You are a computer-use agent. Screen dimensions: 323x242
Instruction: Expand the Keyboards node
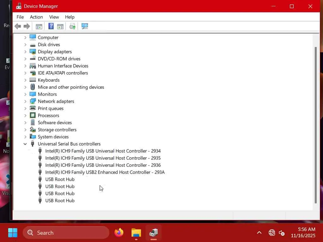[x=25, y=80]
